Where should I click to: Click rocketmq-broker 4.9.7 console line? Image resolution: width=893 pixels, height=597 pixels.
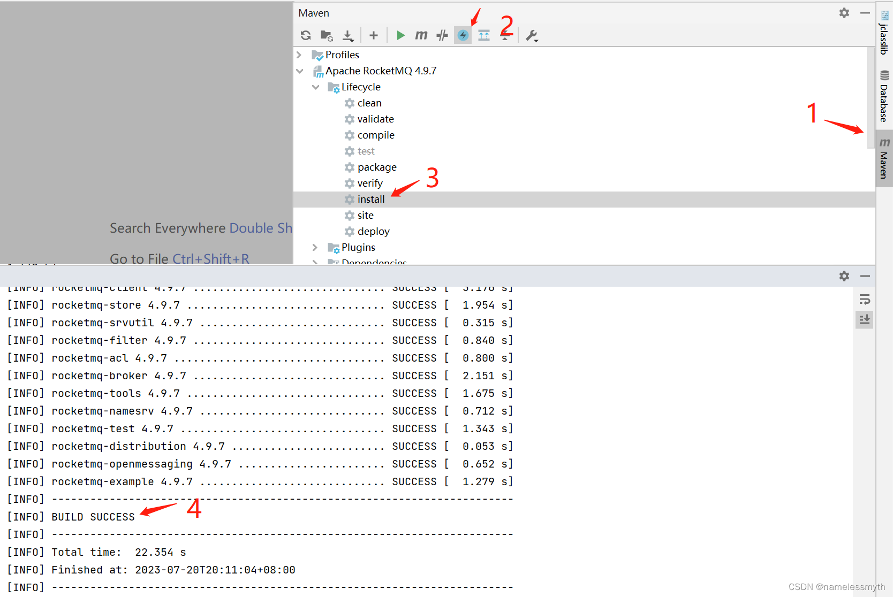(x=260, y=376)
